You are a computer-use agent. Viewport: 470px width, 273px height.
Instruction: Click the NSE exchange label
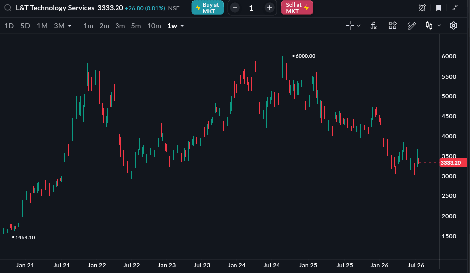tap(174, 8)
